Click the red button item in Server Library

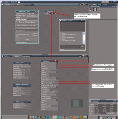(91, 10)
